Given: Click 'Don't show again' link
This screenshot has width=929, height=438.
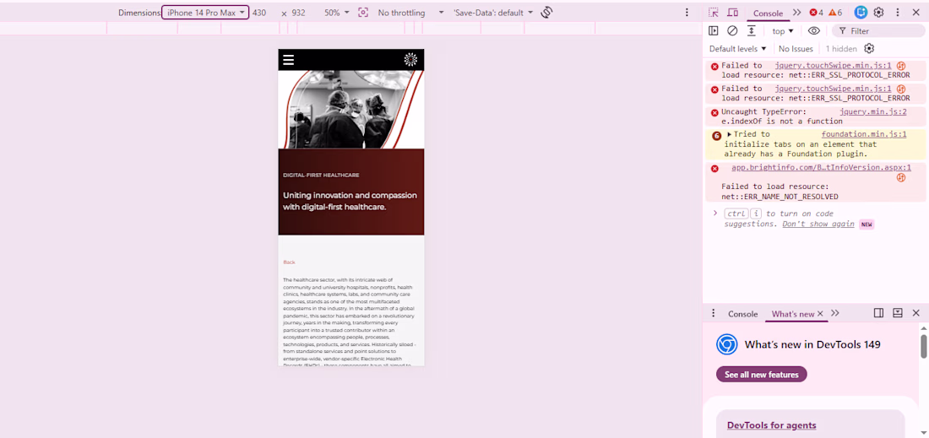Looking at the screenshot, I should [818, 224].
